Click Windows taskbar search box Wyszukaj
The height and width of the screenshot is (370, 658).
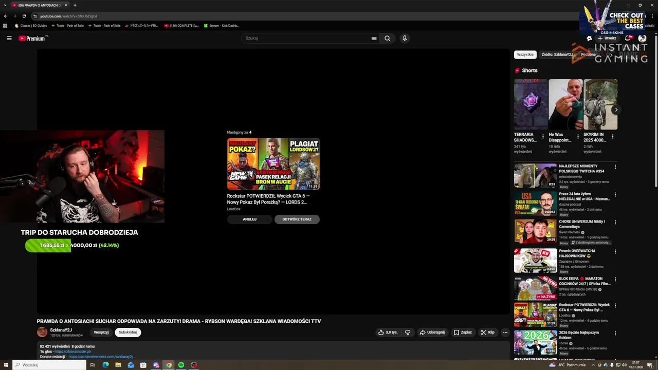click(49, 365)
